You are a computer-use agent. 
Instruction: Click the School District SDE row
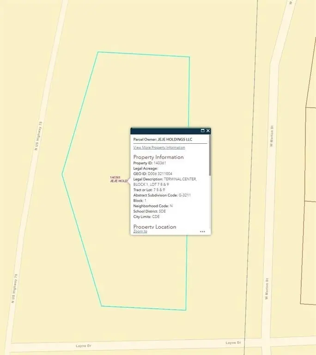click(149, 211)
